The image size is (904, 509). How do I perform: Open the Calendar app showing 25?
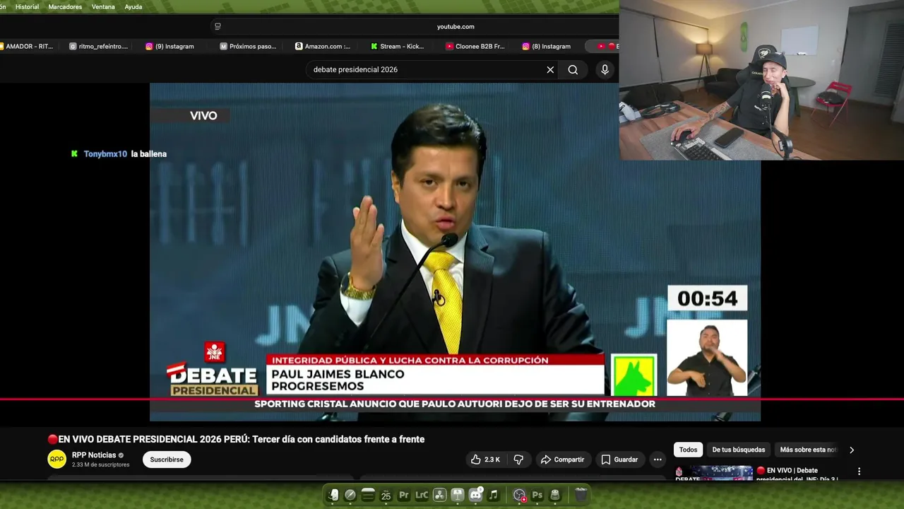(386, 495)
